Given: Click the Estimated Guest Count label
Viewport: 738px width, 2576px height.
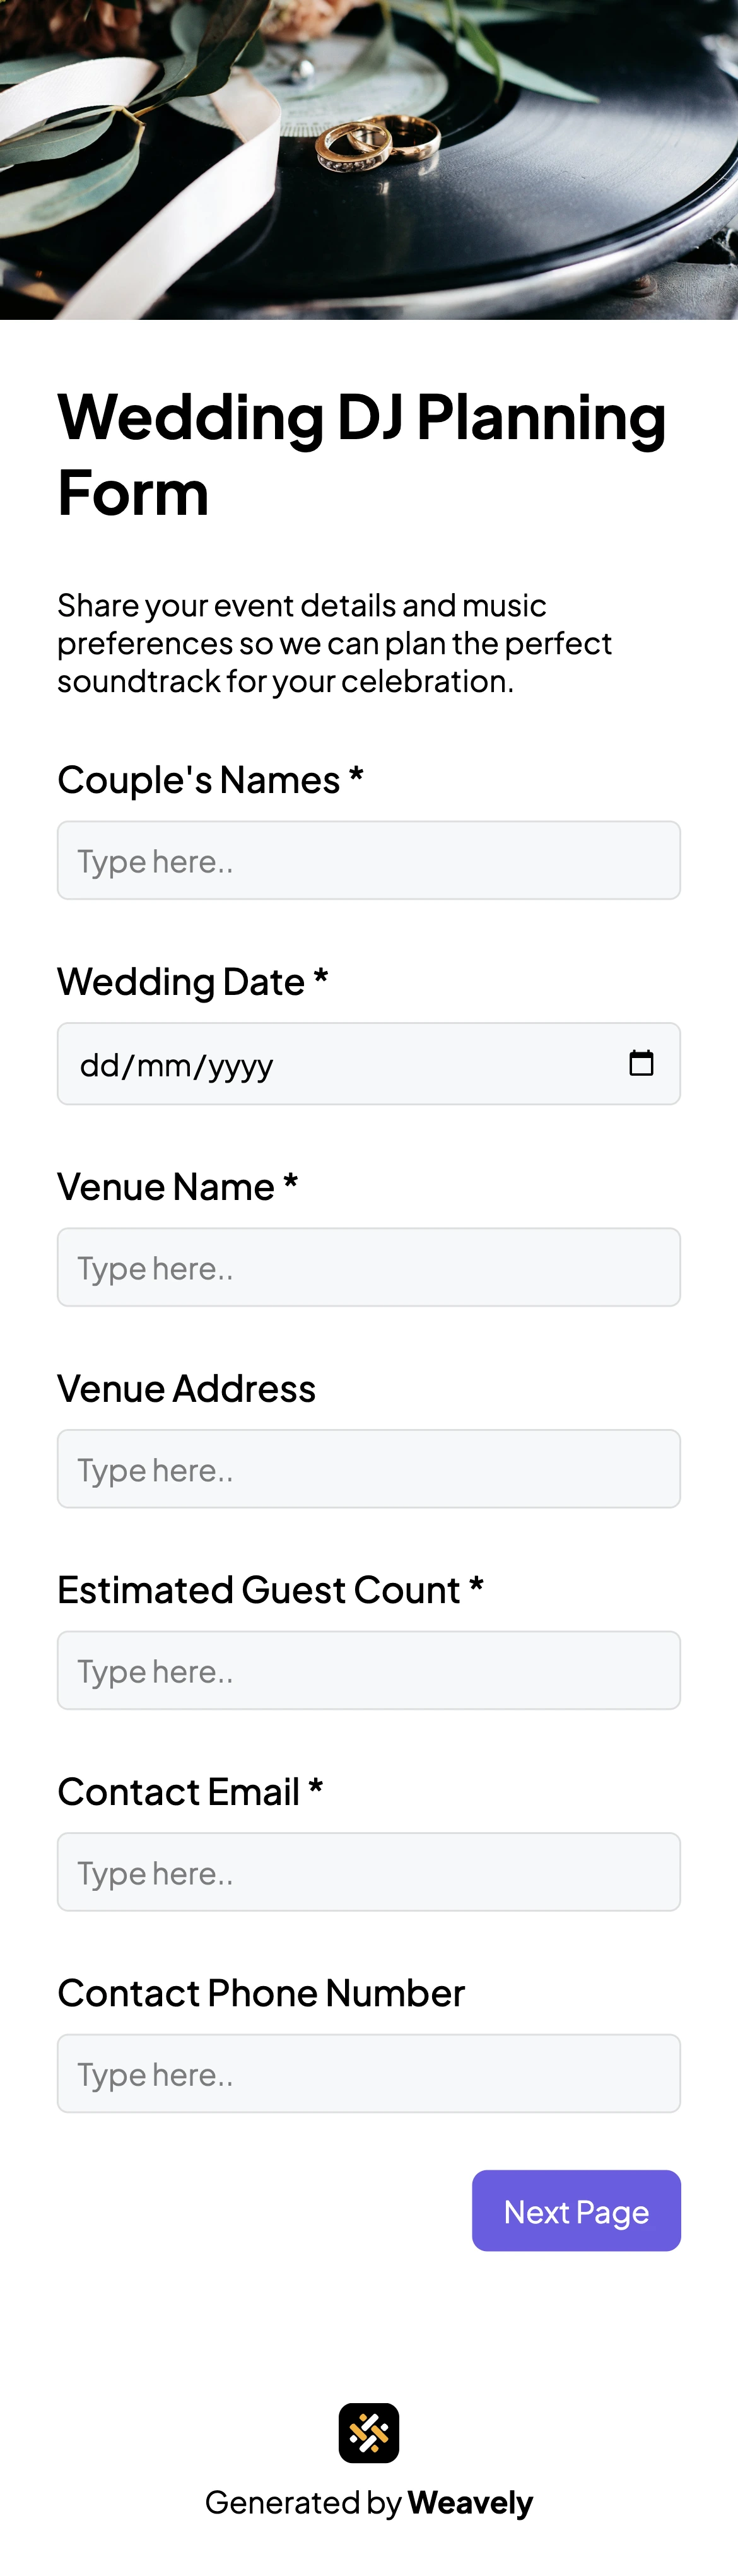Looking at the screenshot, I should [270, 1590].
